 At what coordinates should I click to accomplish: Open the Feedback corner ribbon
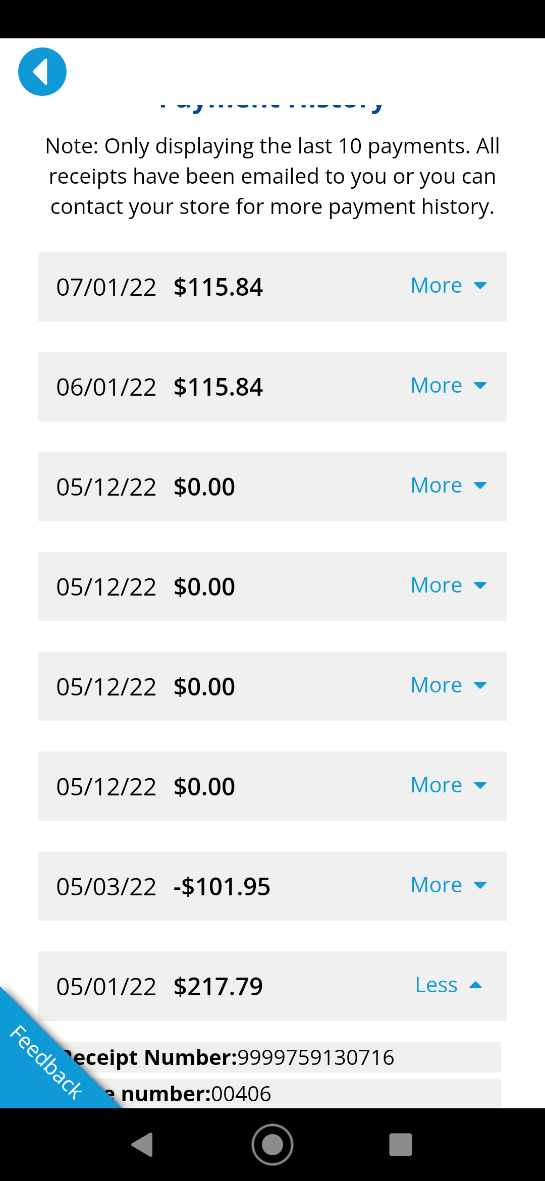point(45,1062)
